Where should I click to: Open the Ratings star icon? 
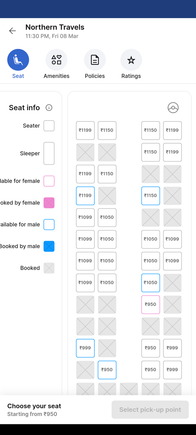[x=131, y=60]
